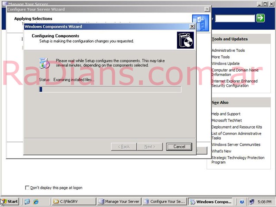Toggle "Don't display this page at logon"
Viewport: 276px width, 207px height.
tap(28, 188)
